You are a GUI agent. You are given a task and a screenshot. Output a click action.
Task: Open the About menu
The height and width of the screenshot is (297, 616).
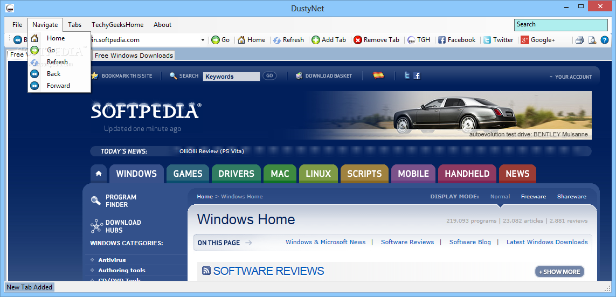click(162, 25)
